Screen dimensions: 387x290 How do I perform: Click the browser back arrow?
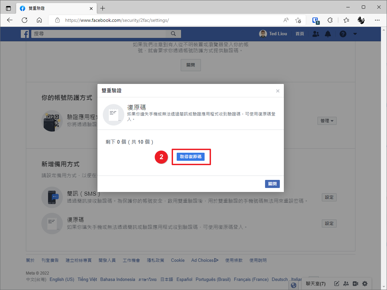click(x=10, y=20)
